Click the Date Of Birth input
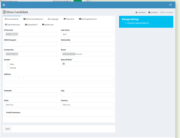180x138 pixels. [x=90, y=64]
